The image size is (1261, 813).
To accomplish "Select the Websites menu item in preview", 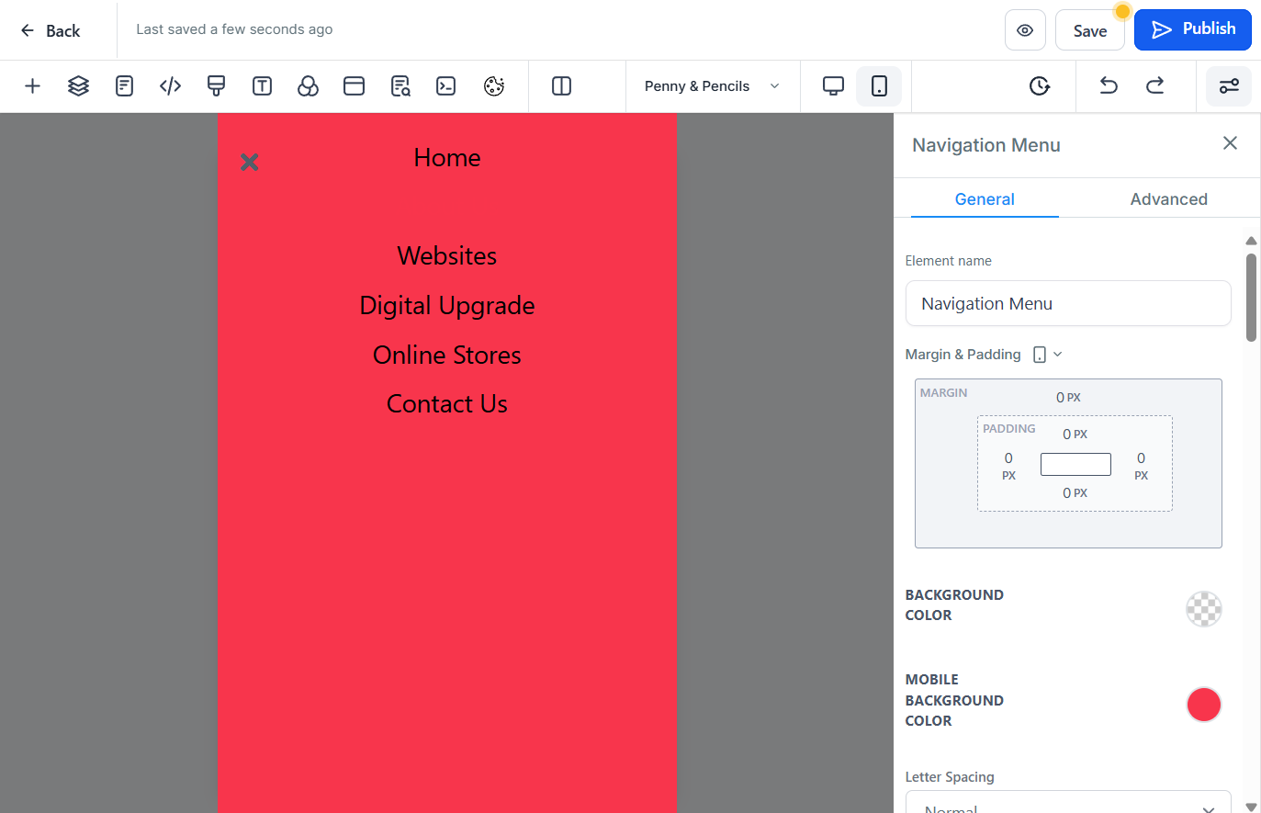I will 447,255.
